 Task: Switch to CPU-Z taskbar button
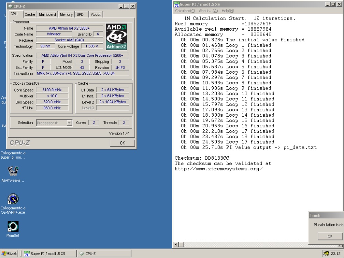(x=104, y=254)
